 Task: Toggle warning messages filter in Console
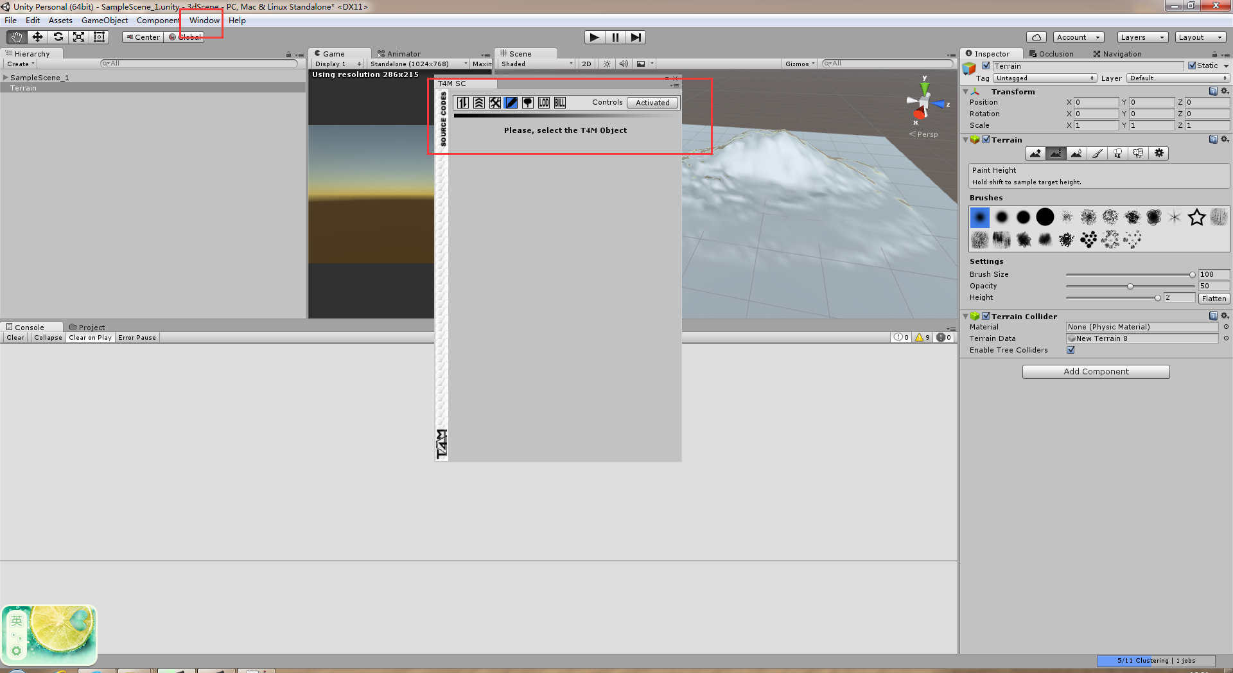coord(922,338)
